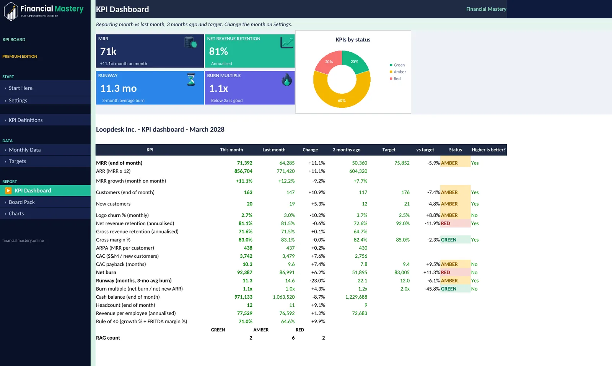Click the green 20% donut segment

(x=355, y=61)
